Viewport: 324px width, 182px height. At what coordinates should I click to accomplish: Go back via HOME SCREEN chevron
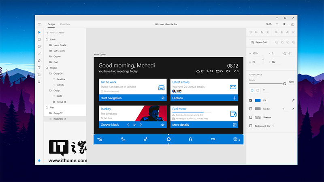47,33
